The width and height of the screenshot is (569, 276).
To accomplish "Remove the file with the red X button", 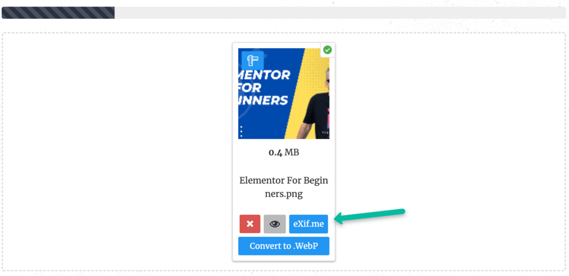I will [x=249, y=224].
